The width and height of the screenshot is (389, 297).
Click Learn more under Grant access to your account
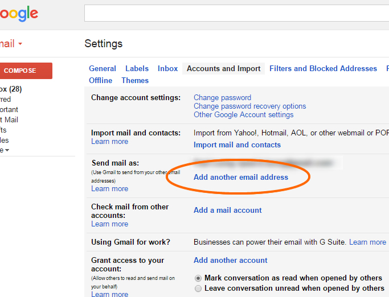(x=110, y=294)
